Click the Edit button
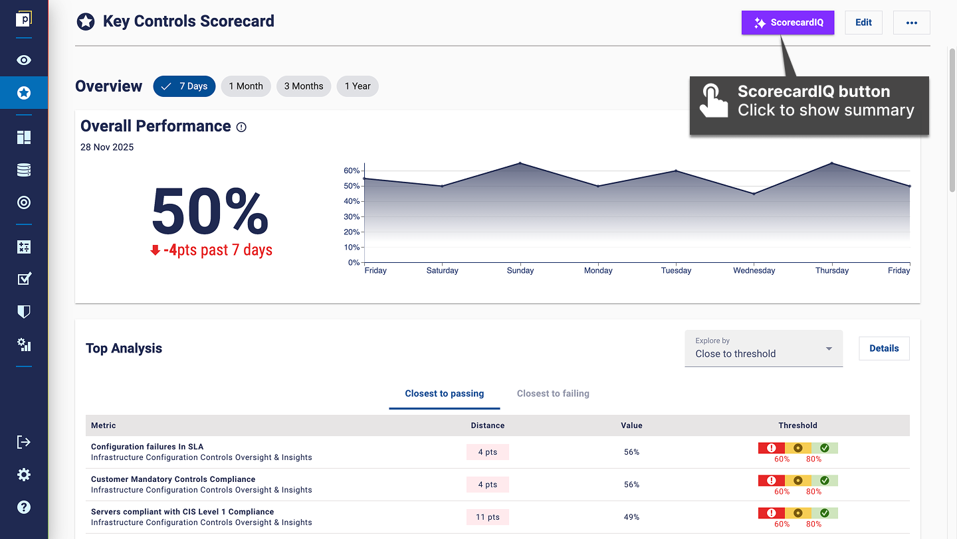The image size is (957, 539). (863, 23)
